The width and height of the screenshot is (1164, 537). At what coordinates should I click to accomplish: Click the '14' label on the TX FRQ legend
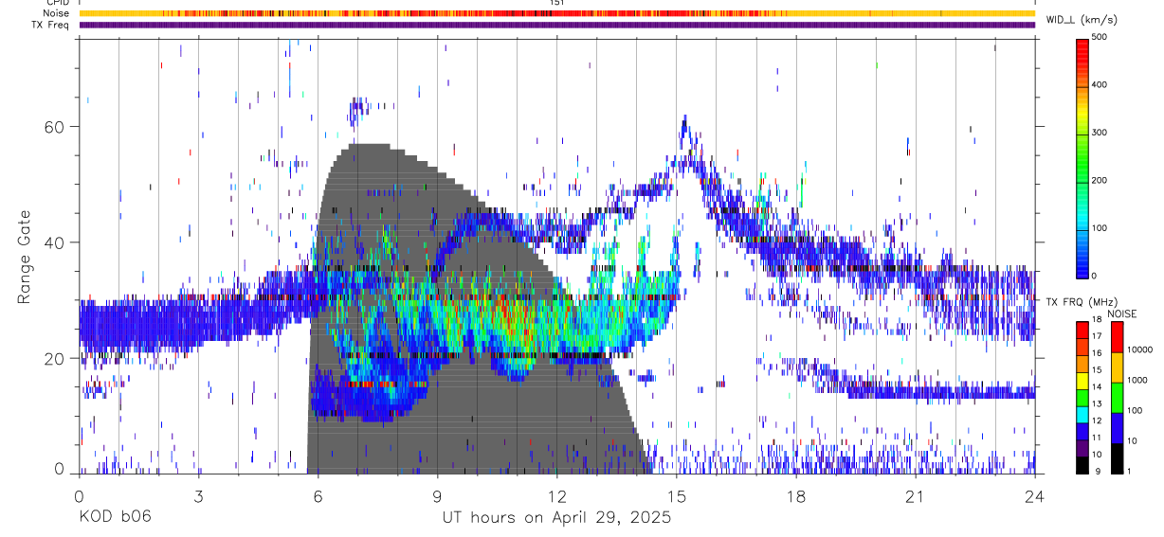pyautogui.click(x=1098, y=386)
